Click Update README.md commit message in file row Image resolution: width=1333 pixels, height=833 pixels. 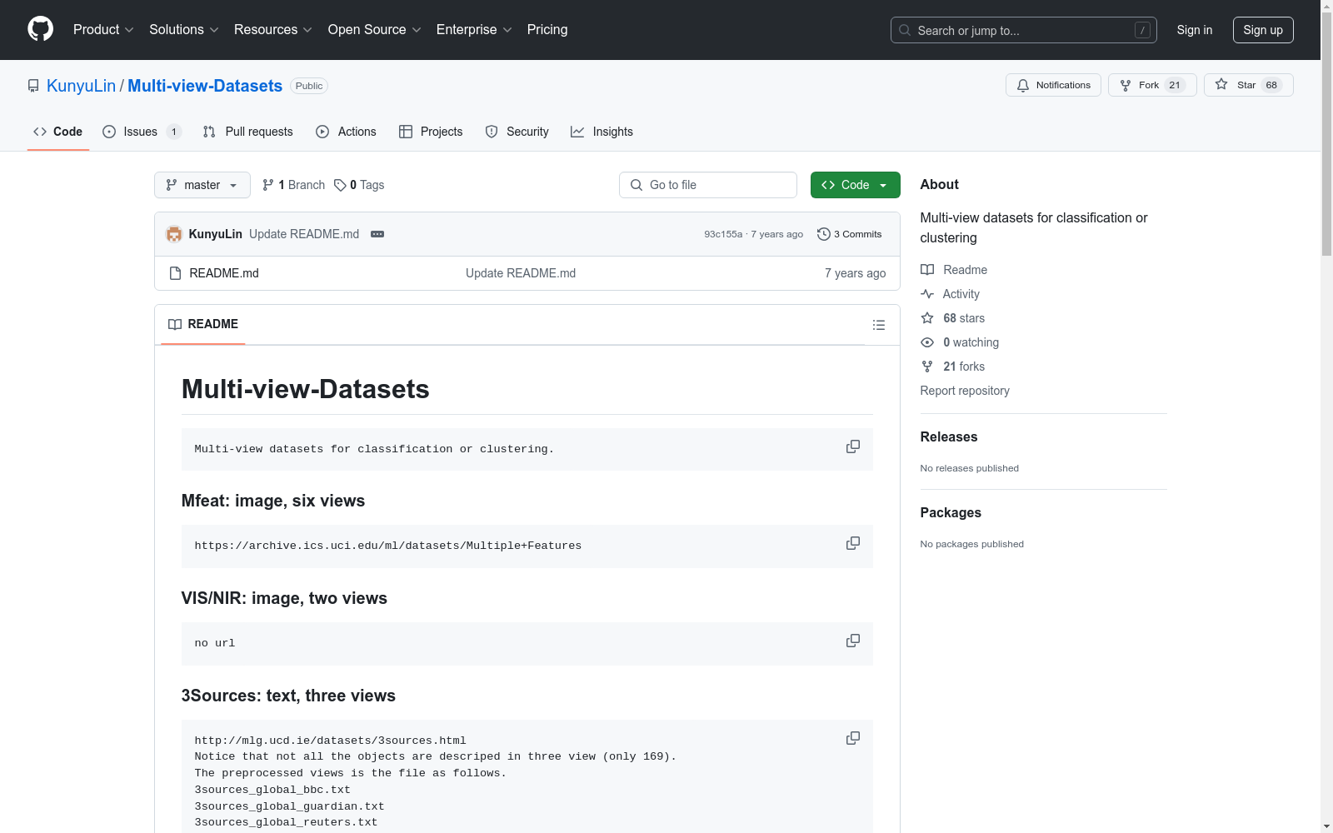click(x=521, y=273)
